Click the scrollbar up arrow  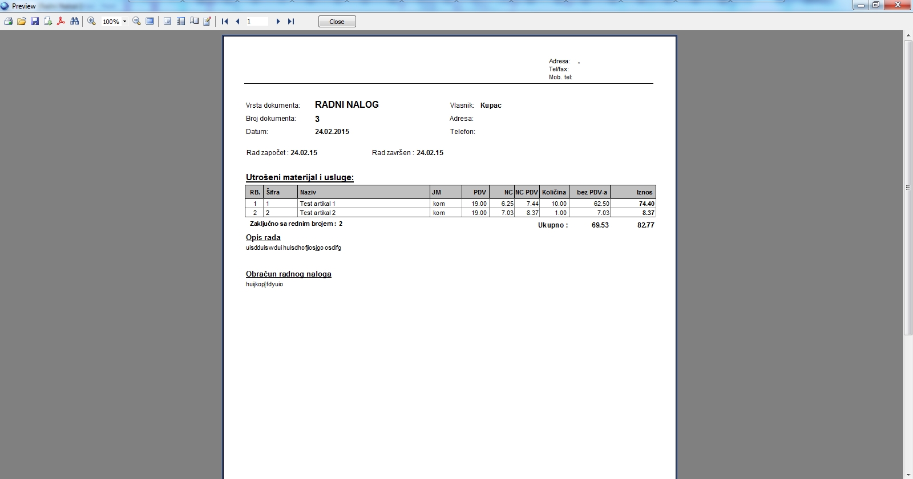pyautogui.click(x=908, y=35)
